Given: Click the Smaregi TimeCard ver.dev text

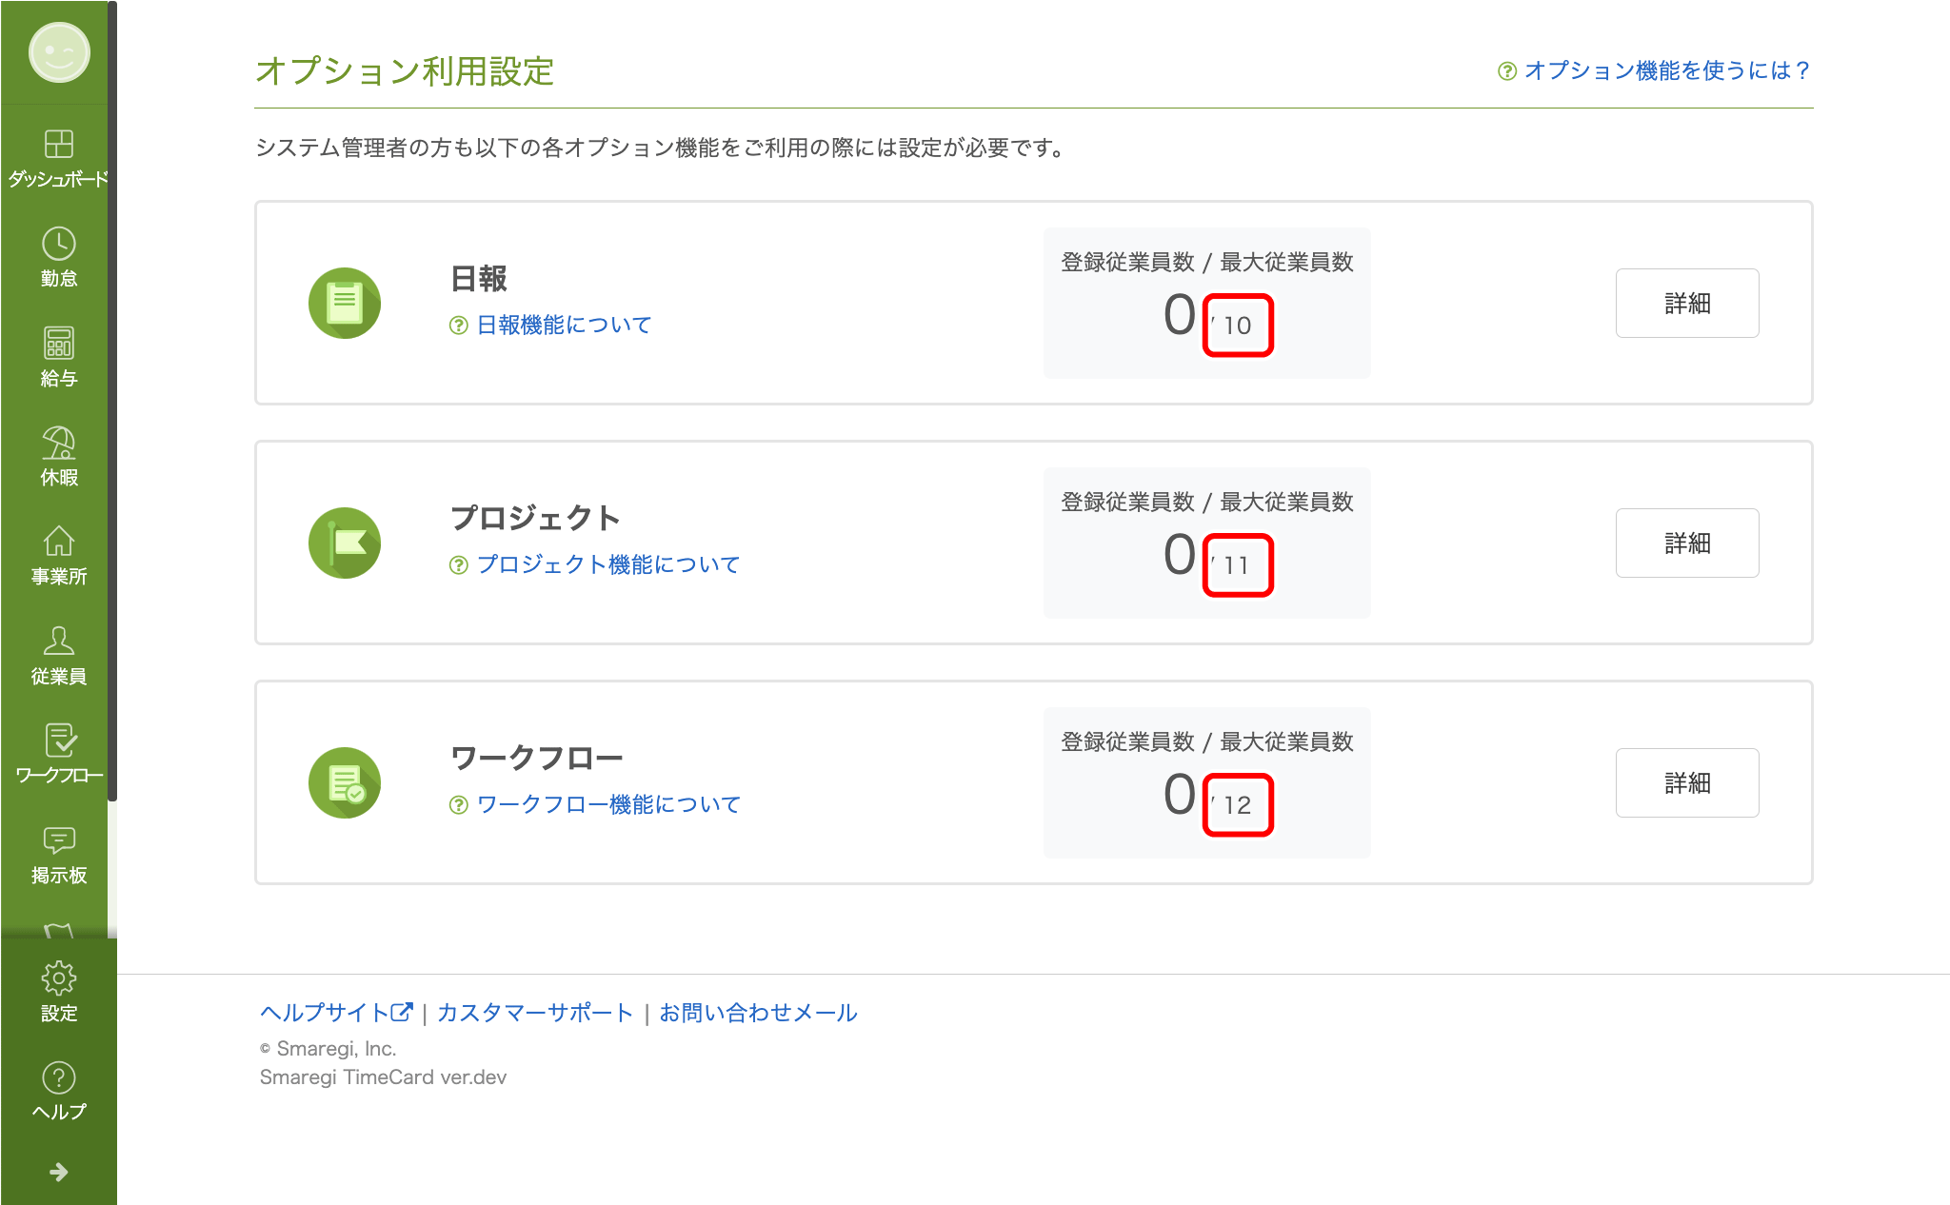Looking at the screenshot, I should (x=383, y=1077).
